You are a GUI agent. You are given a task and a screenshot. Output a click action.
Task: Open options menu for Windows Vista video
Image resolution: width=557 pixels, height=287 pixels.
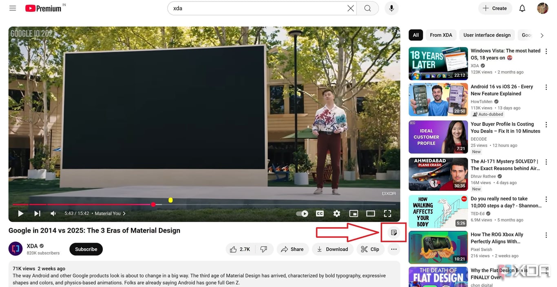[546, 51]
